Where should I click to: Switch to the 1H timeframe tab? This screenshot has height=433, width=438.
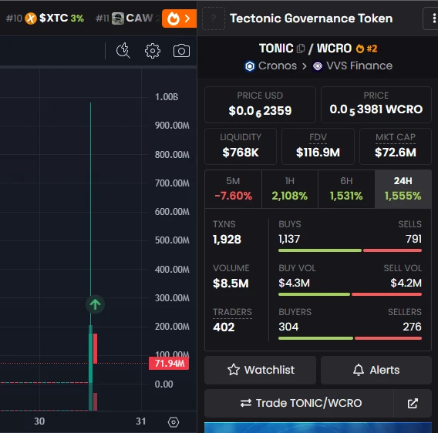[290, 189]
